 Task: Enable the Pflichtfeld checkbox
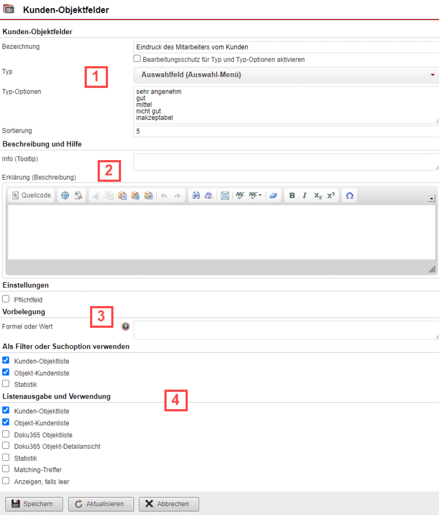pyautogui.click(x=6, y=299)
